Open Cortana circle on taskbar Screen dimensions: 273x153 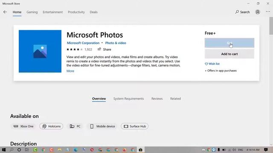point(19,150)
